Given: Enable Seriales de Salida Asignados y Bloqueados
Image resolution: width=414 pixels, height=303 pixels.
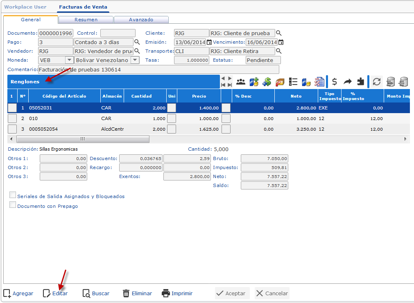Looking at the screenshot, I should coord(12,195).
